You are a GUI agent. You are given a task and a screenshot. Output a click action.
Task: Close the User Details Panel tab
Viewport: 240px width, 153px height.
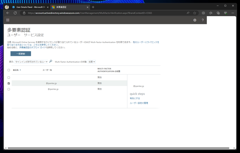(48, 7)
